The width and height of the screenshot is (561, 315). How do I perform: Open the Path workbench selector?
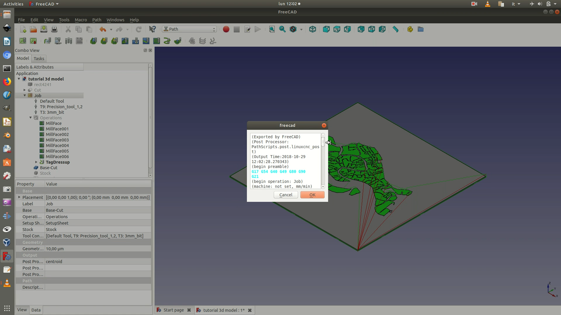tap(189, 29)
